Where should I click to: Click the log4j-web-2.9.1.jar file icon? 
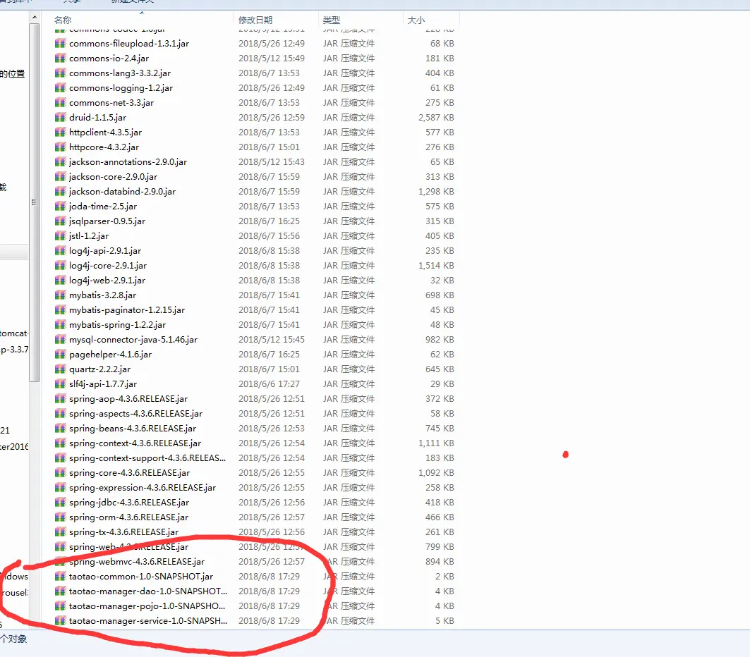point(60,281)
